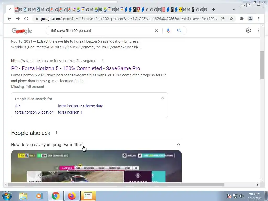Switch to the yellow smiley favicon tab
This screenshot has height=201, width=268.
(180, 9)
